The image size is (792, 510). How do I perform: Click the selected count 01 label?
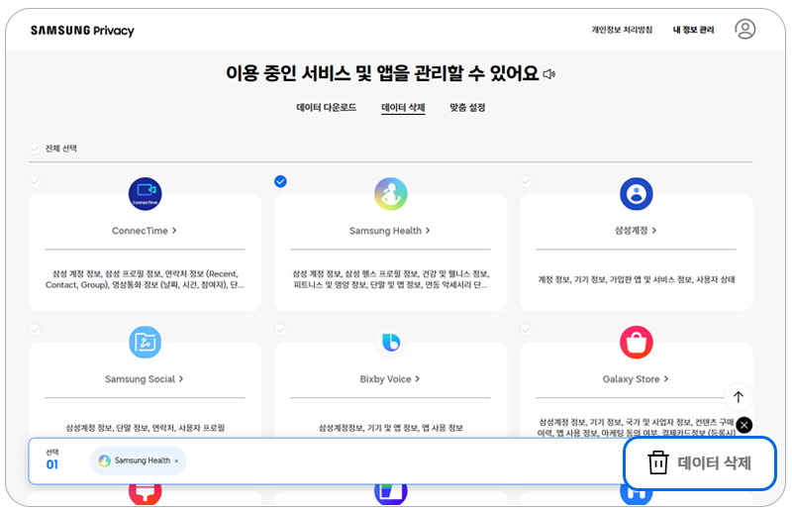[52, 464]
